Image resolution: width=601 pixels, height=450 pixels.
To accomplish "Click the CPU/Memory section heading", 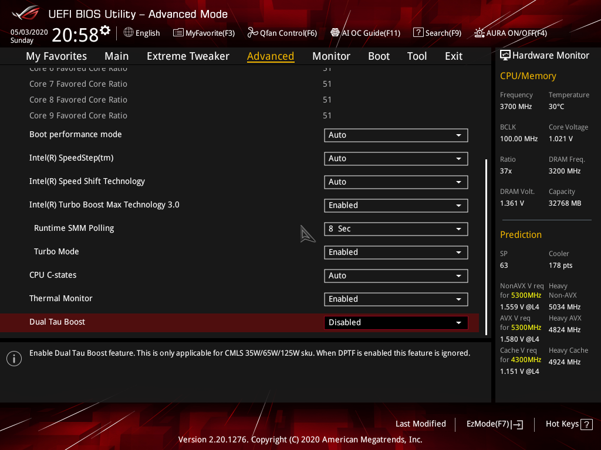I will click(x=528, y=76).
